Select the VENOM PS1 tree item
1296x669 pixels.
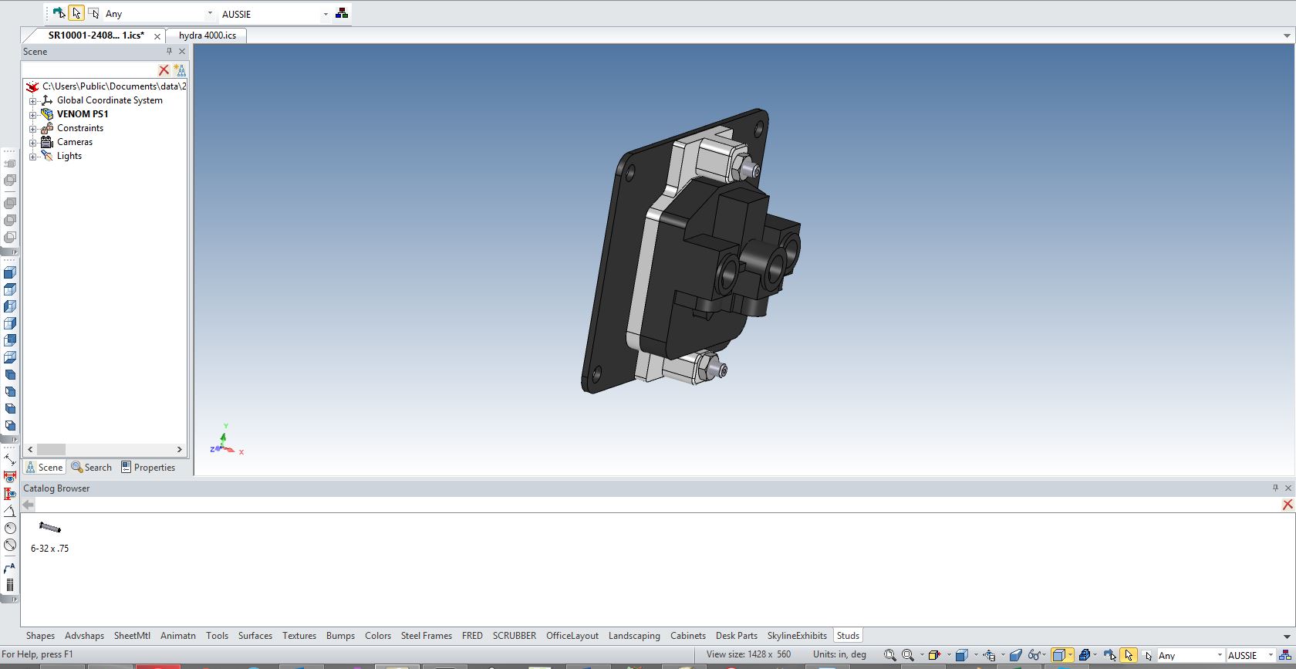pyautogui.click(x=83, y=114)
